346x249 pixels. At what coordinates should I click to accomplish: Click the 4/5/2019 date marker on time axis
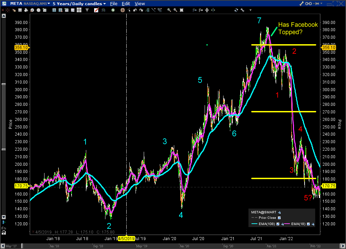pos(126,239)
